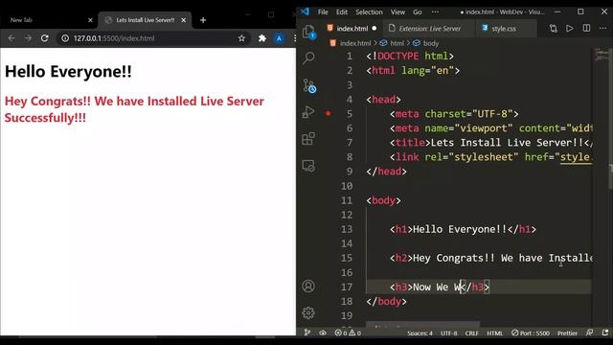The image size is (613, 345).
Task: Click the style.css link on line 8
Action: pos(576,157)
